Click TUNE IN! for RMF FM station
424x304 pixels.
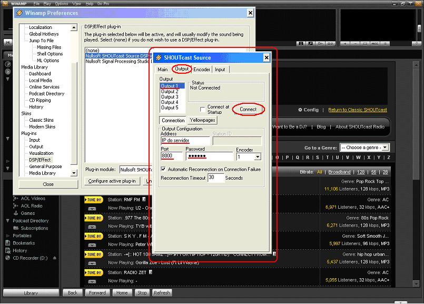(93, 200)
